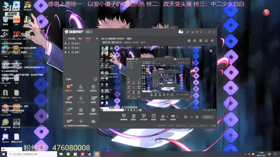This screenshot has width=280, height=157.
Task: Click the 修改 button beside room title
Action: point(129,39)
